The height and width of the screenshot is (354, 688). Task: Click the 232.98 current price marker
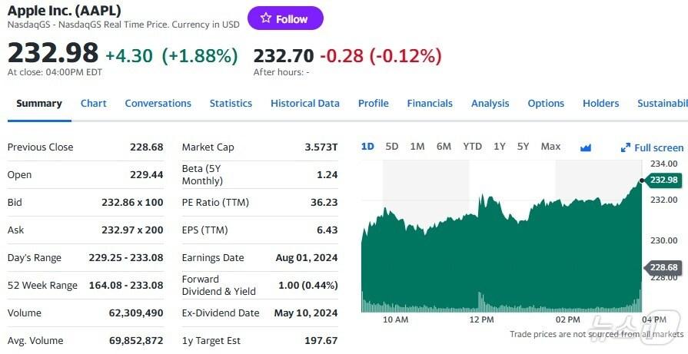point(663,180)
